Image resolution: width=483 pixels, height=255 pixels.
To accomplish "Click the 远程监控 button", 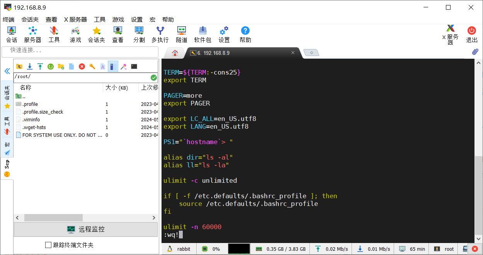I will [86, 229].
